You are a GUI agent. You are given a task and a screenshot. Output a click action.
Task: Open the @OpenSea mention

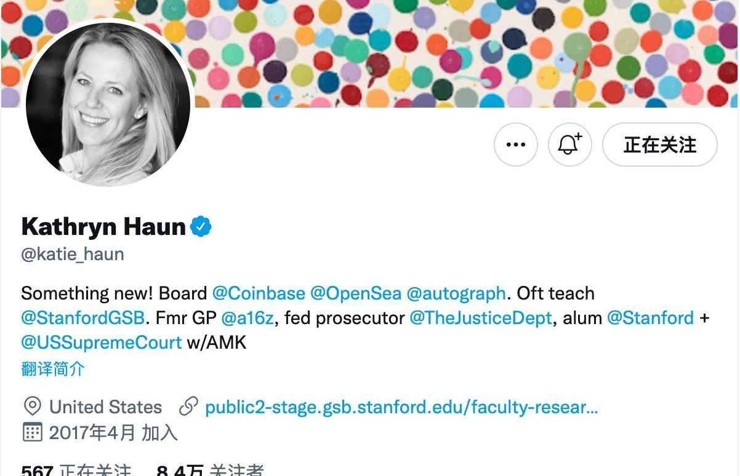pyautogui.click(x=356, y=293)
